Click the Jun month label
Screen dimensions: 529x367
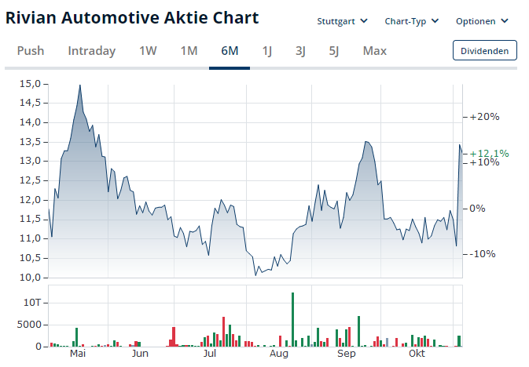[x=140, y=354]
